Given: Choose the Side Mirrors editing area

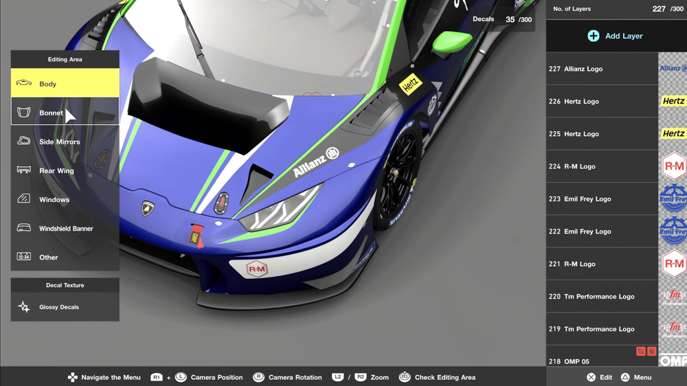Looking at the screenshot, I should pyautogui.click(x=65, y=141).
